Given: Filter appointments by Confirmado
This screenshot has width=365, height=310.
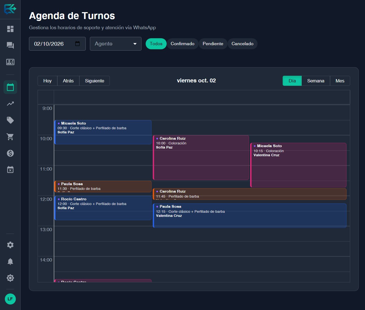Looking at the screenshot, I should (x=182, y=44).
